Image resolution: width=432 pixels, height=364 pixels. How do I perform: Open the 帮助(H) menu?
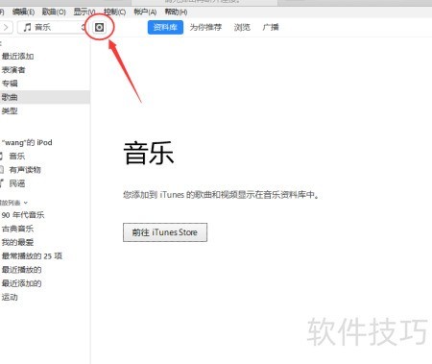point(176,12)
